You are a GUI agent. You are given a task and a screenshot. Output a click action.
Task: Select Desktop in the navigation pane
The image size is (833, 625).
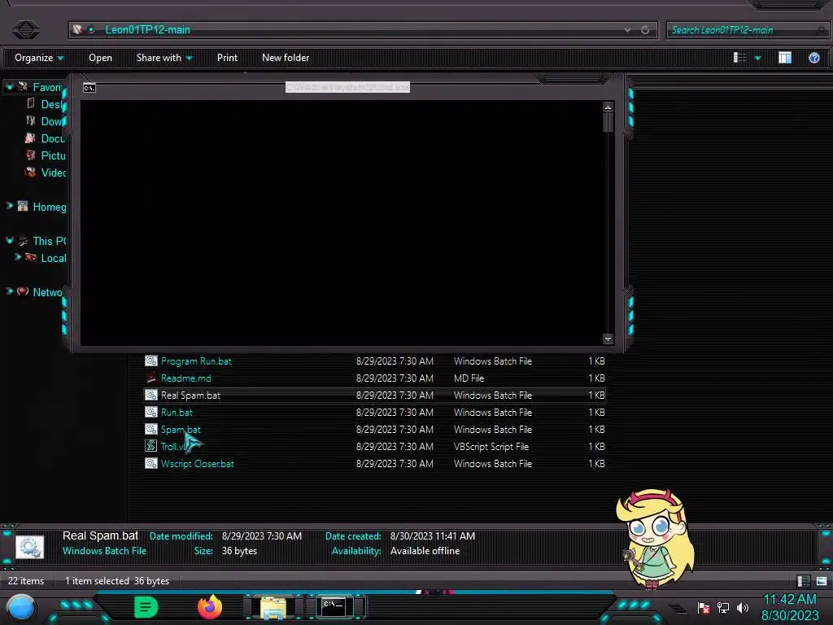coord(53,104)
